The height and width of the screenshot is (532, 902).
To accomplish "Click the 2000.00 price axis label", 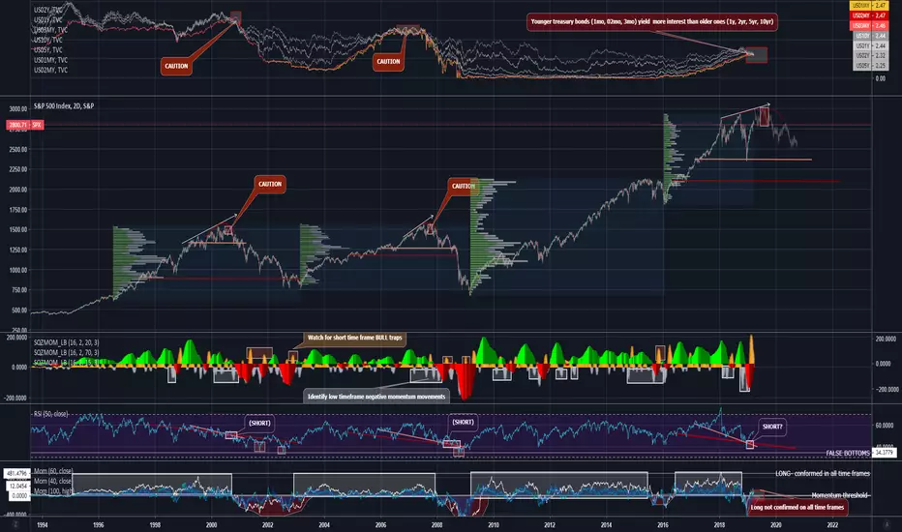I will pyautogui.click(x=18, y=190).
